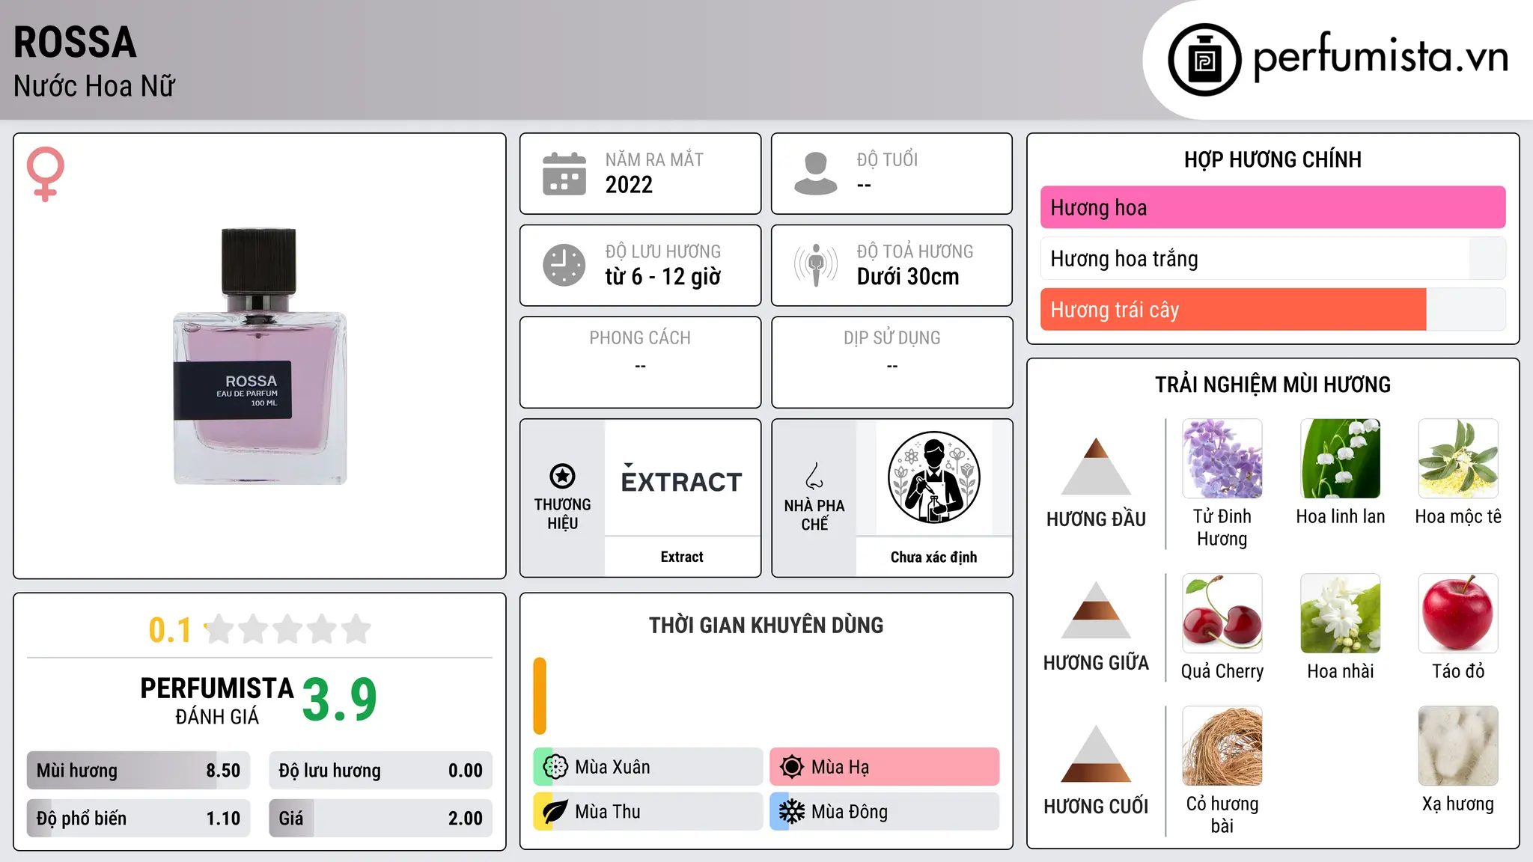Viewport: 1533px width, 862px height.
Task: Click the pyramid icon above Hương giữa
Action: (x=1096, y=611)
